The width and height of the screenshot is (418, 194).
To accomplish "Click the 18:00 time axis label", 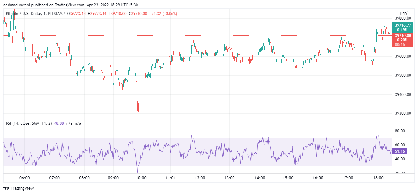I will [x=378, y=178].
